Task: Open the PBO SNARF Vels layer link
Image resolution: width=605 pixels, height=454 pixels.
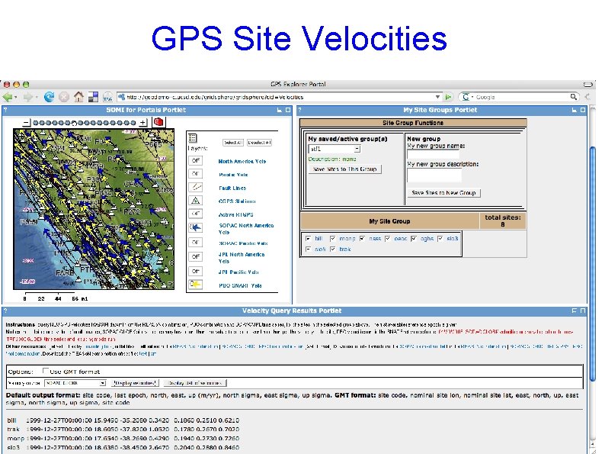Action: coord(240,285)
